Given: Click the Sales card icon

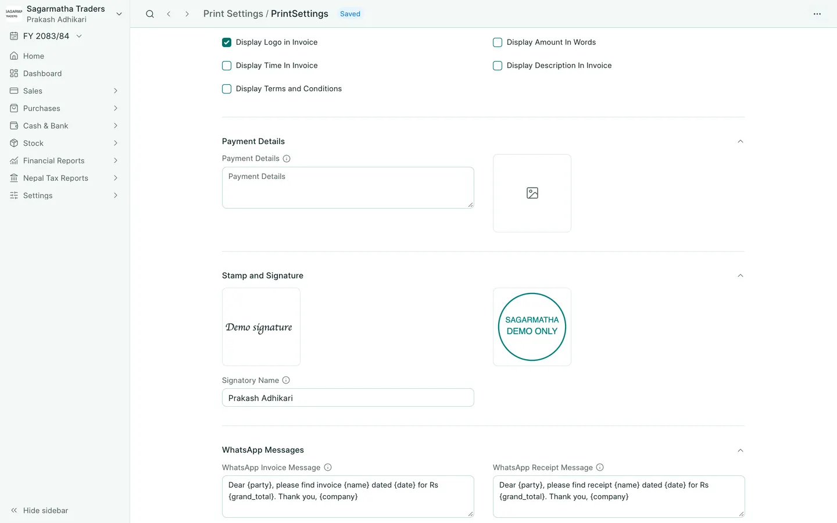Looking at the screenshot, I should click(14, 91).
